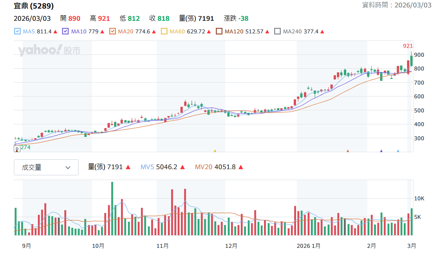
Task: Click the red triangle next to MV5 5046.2
Action: coord(182,167)
